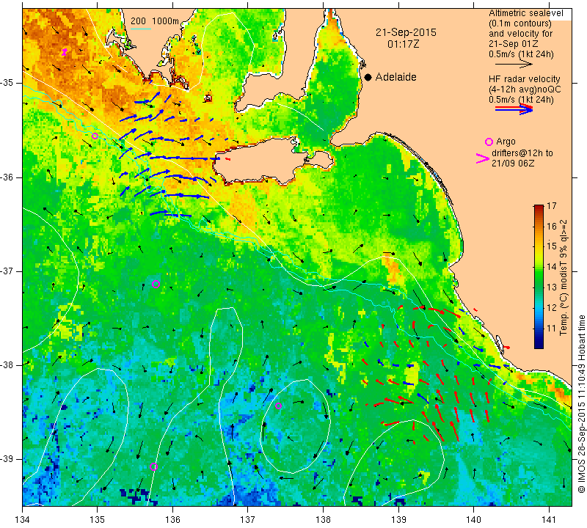Click the Argo float marker near 135E 35.6S
Image resolution: width=587 pixels, height=528 pixels.
coord(95,136)
